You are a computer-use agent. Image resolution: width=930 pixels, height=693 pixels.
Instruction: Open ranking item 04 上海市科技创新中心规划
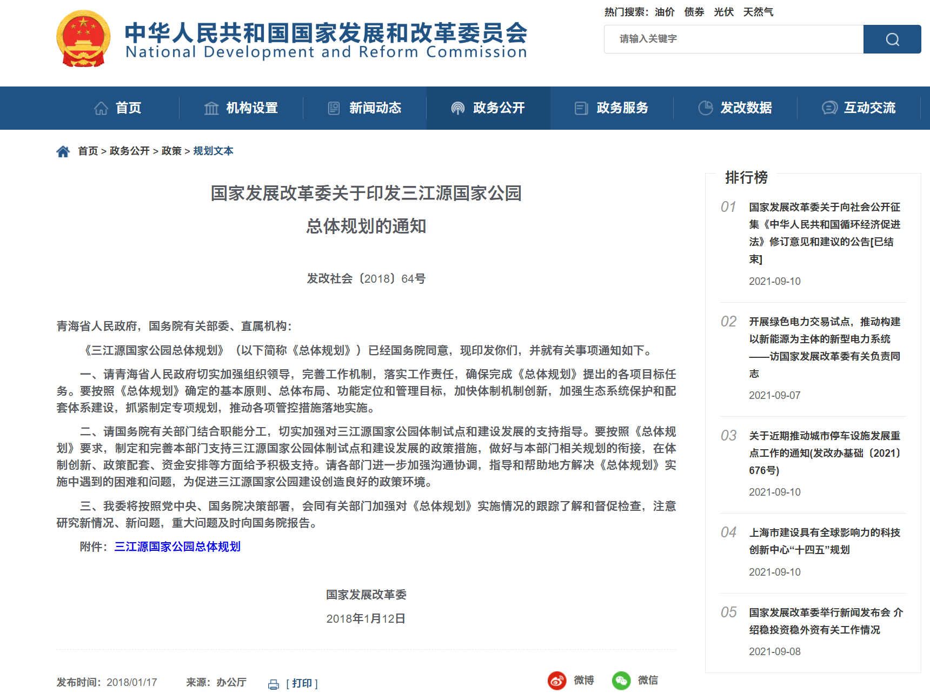pyautogui.click(x=824, y=541)
